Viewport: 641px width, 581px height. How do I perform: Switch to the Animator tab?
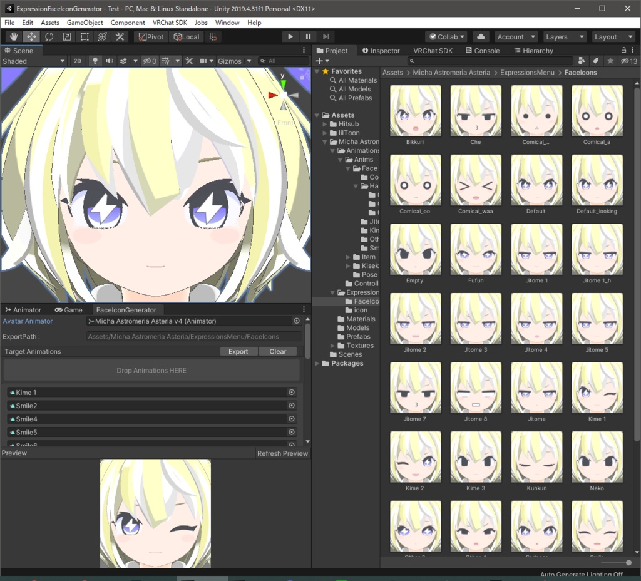(23, 310)
